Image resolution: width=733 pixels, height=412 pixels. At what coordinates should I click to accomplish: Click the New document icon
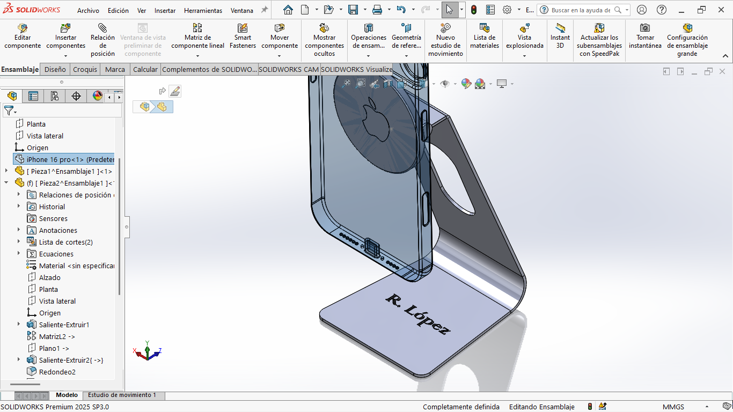point(305,10)
